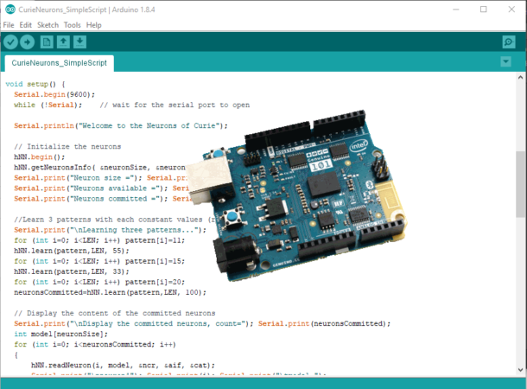Create a new sketch with New icon
The image size is (527, 389).
47,42
